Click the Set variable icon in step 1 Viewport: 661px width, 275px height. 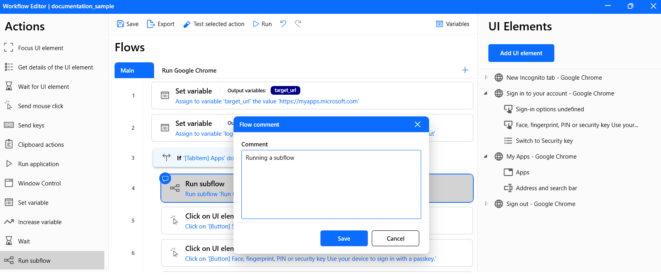165,95
